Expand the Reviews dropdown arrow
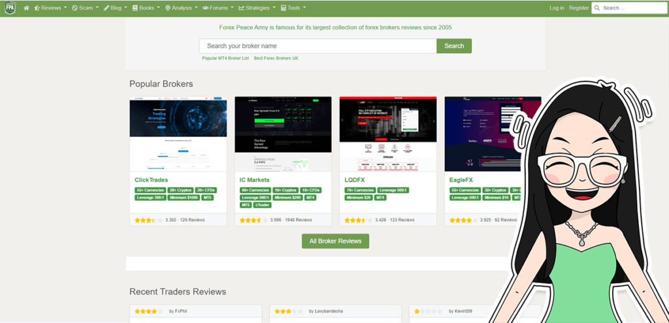This screenshot has height=323, width=669. point(65,8)
